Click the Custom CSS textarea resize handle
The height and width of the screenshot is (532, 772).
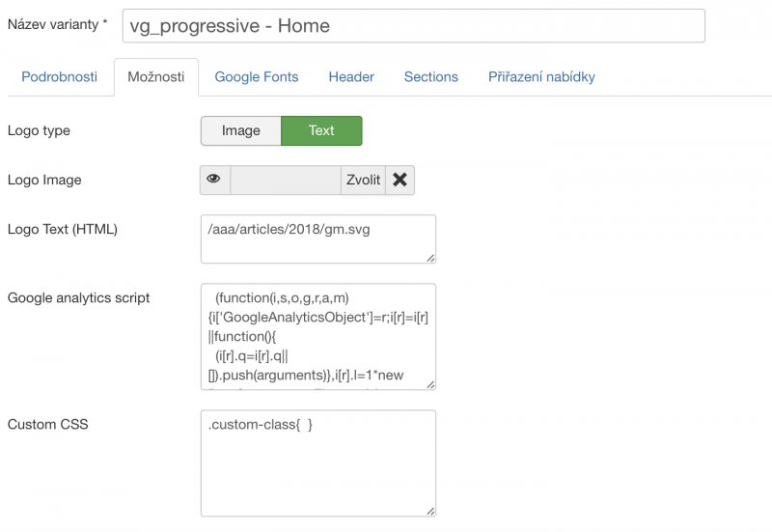click(x=430, y=512)
